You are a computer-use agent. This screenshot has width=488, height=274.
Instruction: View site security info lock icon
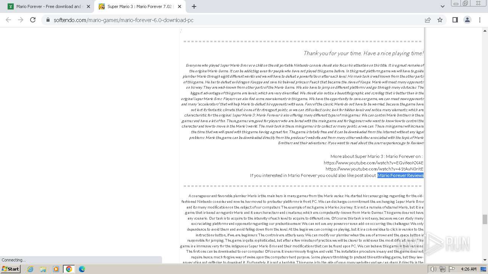(48, 20)
